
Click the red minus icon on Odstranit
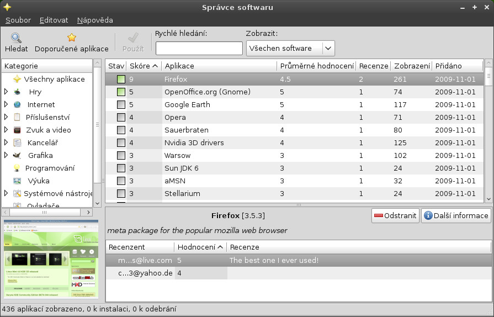click(379, 216)
